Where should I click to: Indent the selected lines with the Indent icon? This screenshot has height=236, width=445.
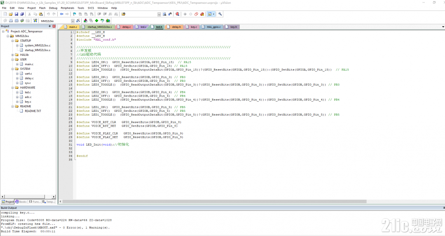[x=99, y=14]
